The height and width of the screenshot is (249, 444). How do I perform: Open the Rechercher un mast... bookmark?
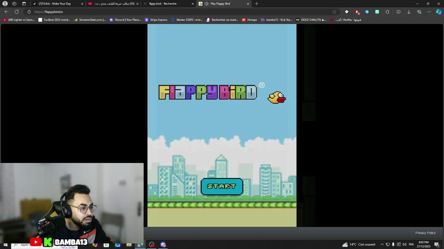click(222, 20)
